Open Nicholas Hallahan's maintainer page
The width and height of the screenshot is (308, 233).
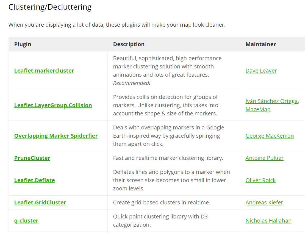268,221
